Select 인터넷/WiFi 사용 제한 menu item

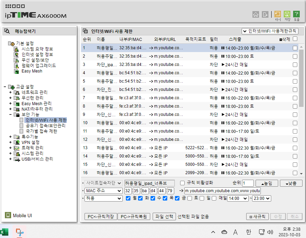pyautogui.click(x=46, y=120)
